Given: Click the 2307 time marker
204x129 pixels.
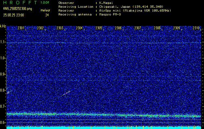Looking at the screenshot, I should coord(138,28).
